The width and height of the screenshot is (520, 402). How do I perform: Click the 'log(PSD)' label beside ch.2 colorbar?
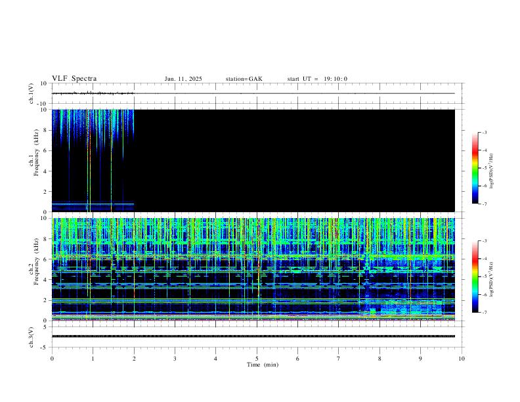pyautogui.click(x=492, y=279)
